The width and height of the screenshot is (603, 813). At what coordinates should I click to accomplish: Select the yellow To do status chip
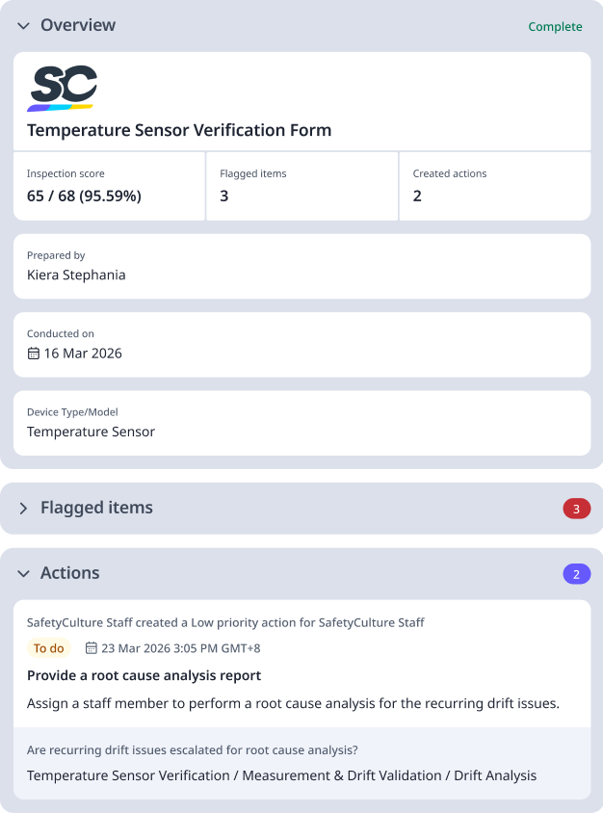pos(48,647)
